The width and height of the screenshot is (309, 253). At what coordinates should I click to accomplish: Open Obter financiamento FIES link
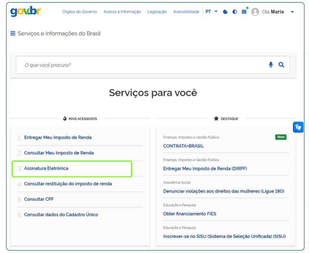click(x=190, y=214)
